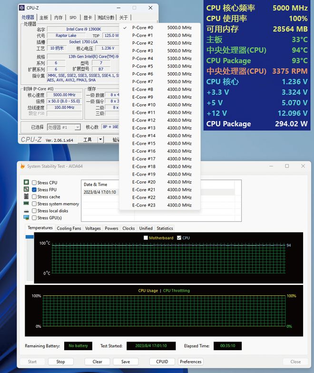Click the AIDA64 flame icon in title bar
The height and width of the screenshot is (373, 314).
point(23,166)
